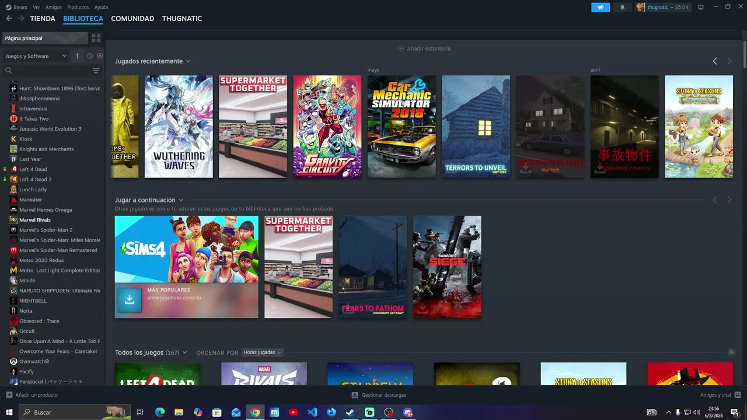The height and width of the screenshot is (420, 747).
Task: Toggle show only ready-to-play games
Action: pos(100,56)
